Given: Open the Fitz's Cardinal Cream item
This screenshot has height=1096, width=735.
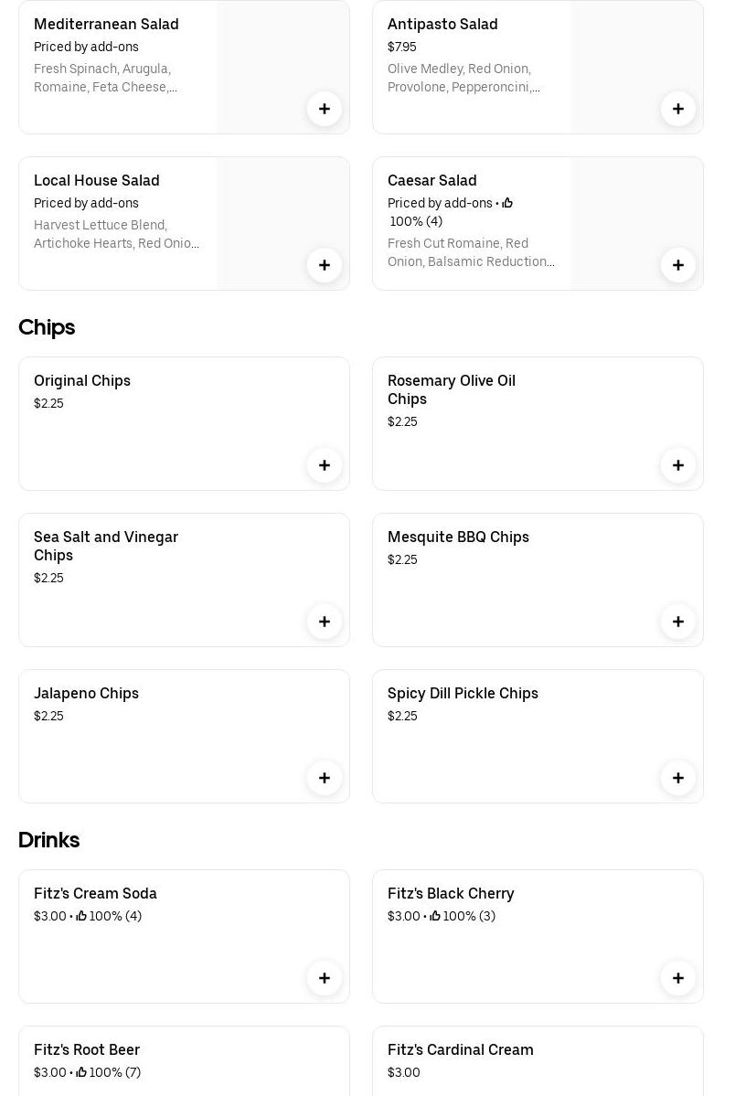Looking at the screenshot, I should tap(460, 1049).
